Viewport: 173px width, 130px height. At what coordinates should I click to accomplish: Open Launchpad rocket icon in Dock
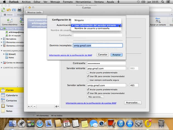click(x=21, y=124)
